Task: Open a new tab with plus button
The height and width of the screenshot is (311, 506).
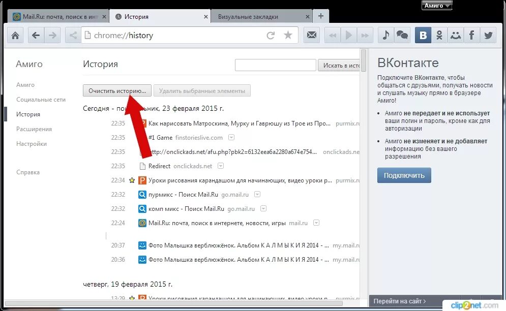Action: pyautogui.click(x=321, y=16)
